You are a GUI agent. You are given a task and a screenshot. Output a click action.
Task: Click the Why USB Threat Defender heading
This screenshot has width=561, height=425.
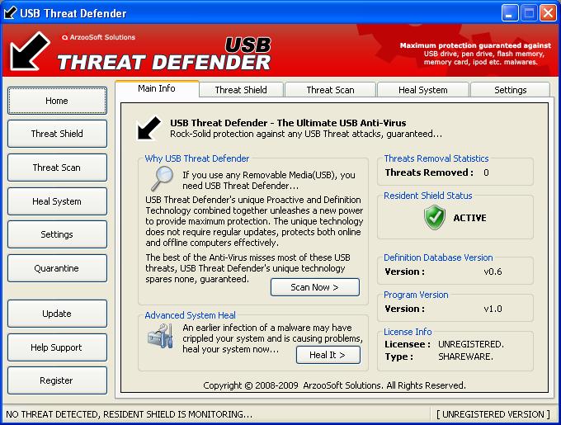(197, 158)
